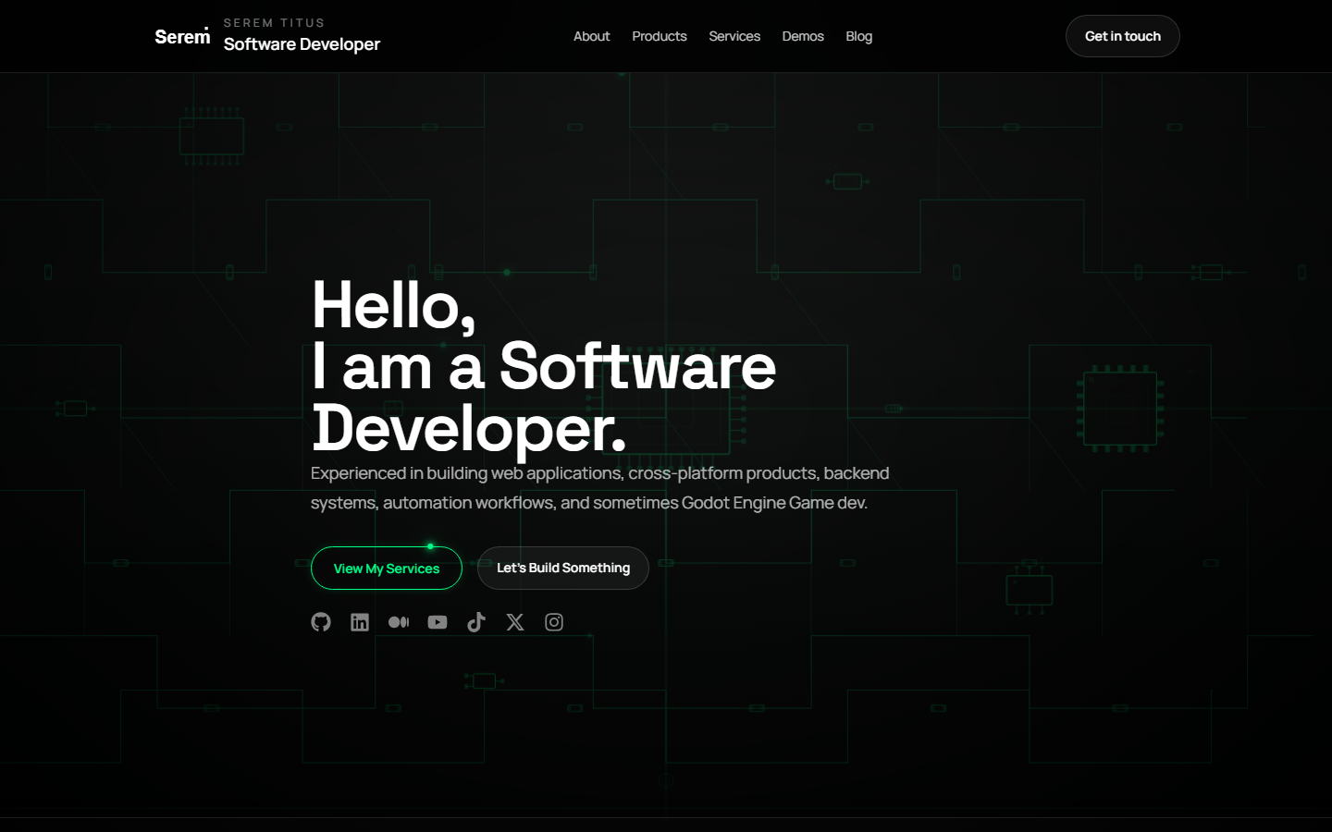1332x832 pixels.
Task: Open the Medium social icon
Action: [x=399, y=622]
